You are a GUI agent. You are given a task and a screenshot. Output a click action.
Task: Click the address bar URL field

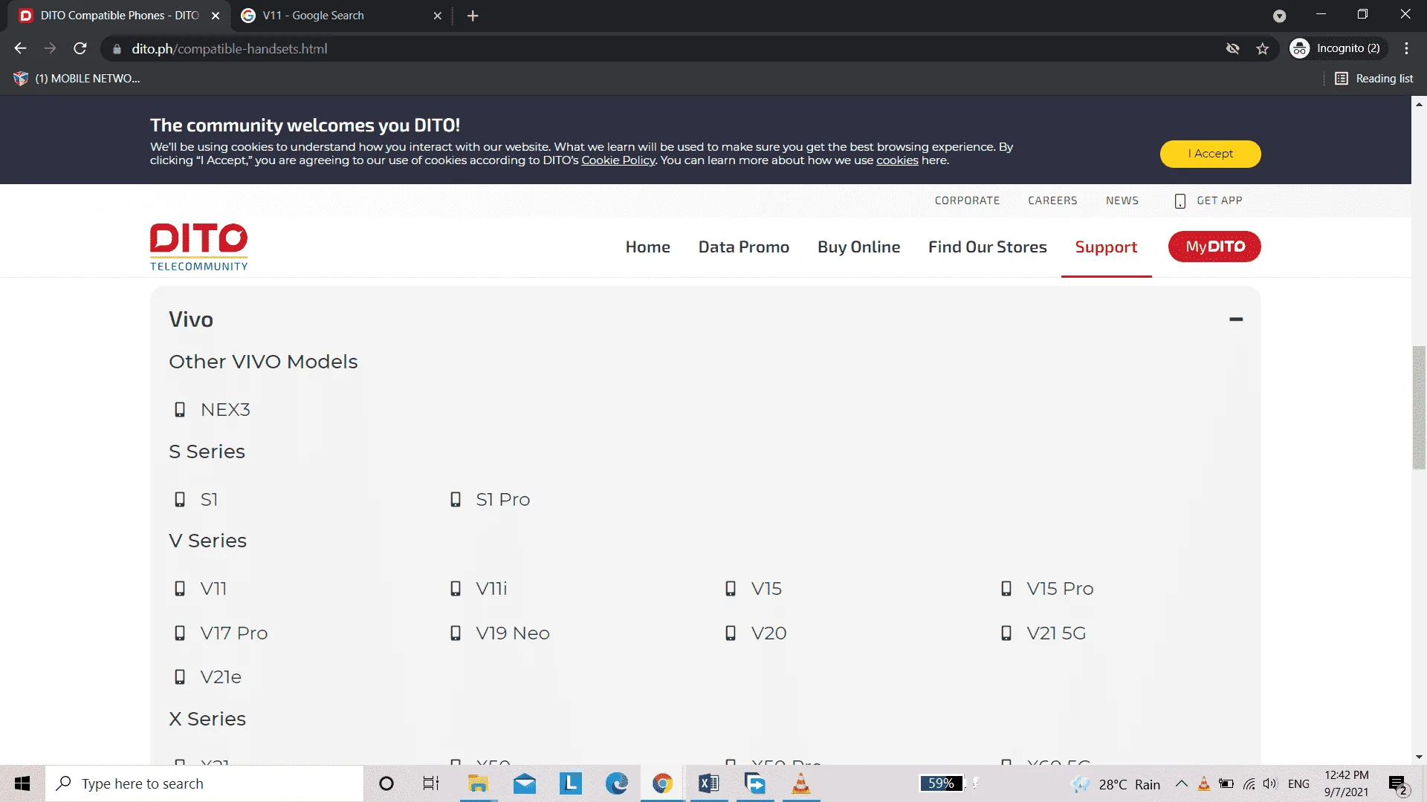(x=661, y=48)
